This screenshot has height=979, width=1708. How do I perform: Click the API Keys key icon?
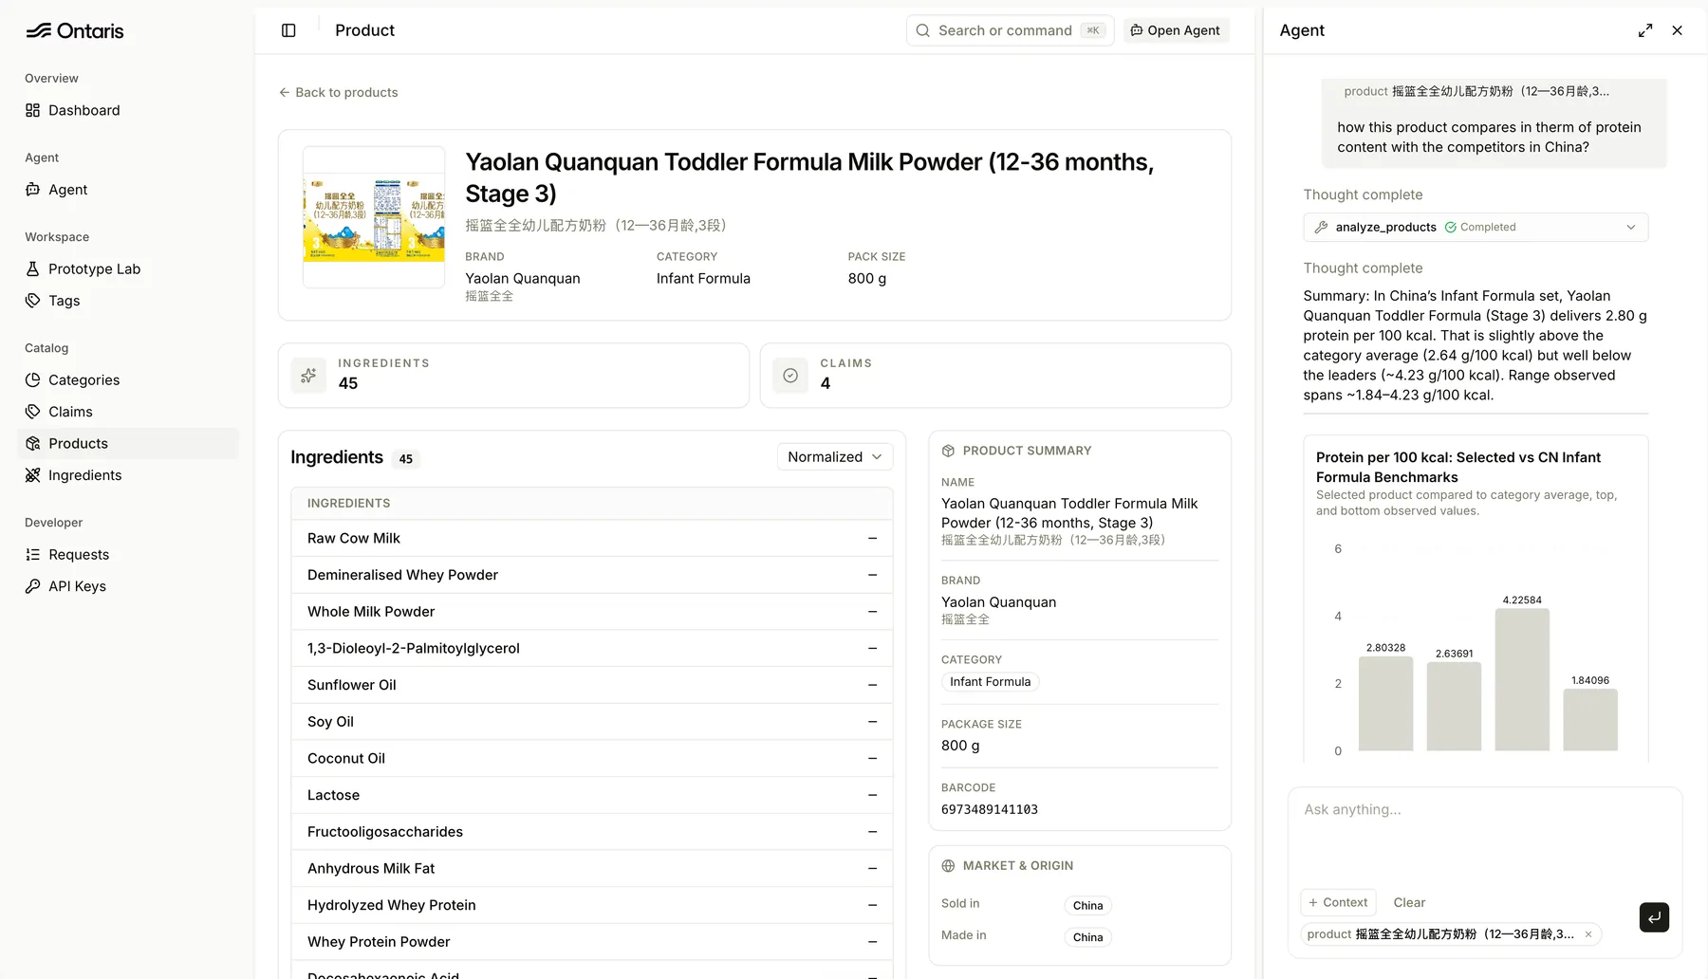[32, 586]
